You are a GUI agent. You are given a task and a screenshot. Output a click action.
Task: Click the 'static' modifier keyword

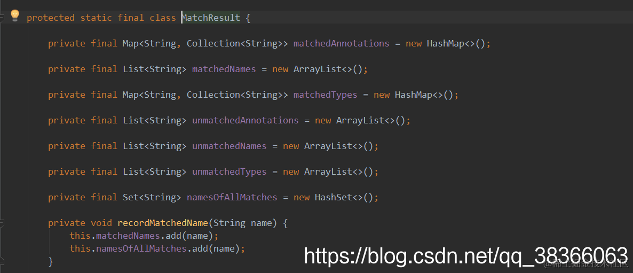tap(96, 18)
